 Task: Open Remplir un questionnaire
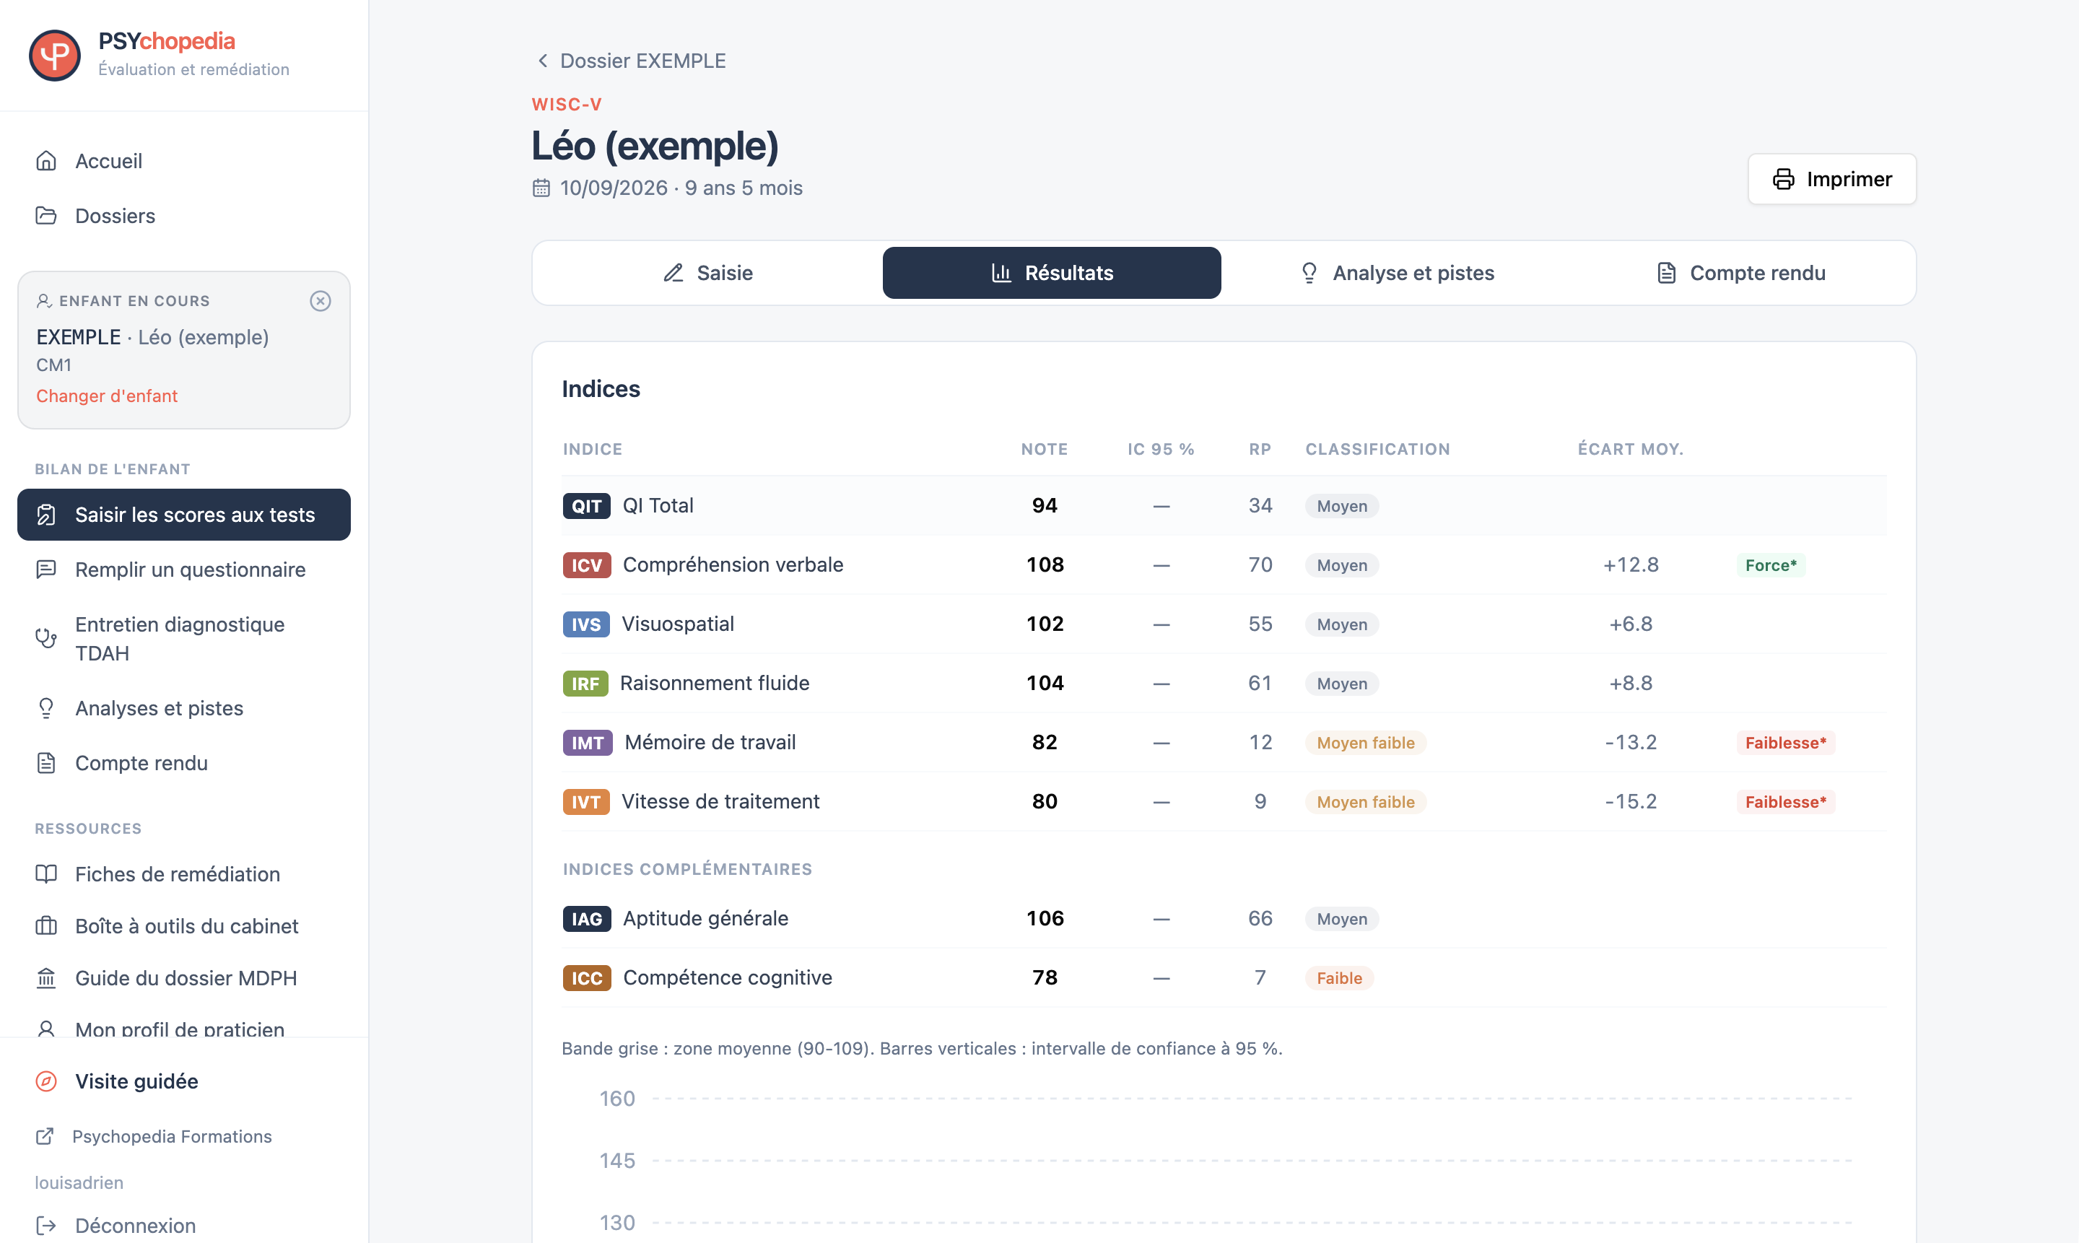(x=183, y=570)
